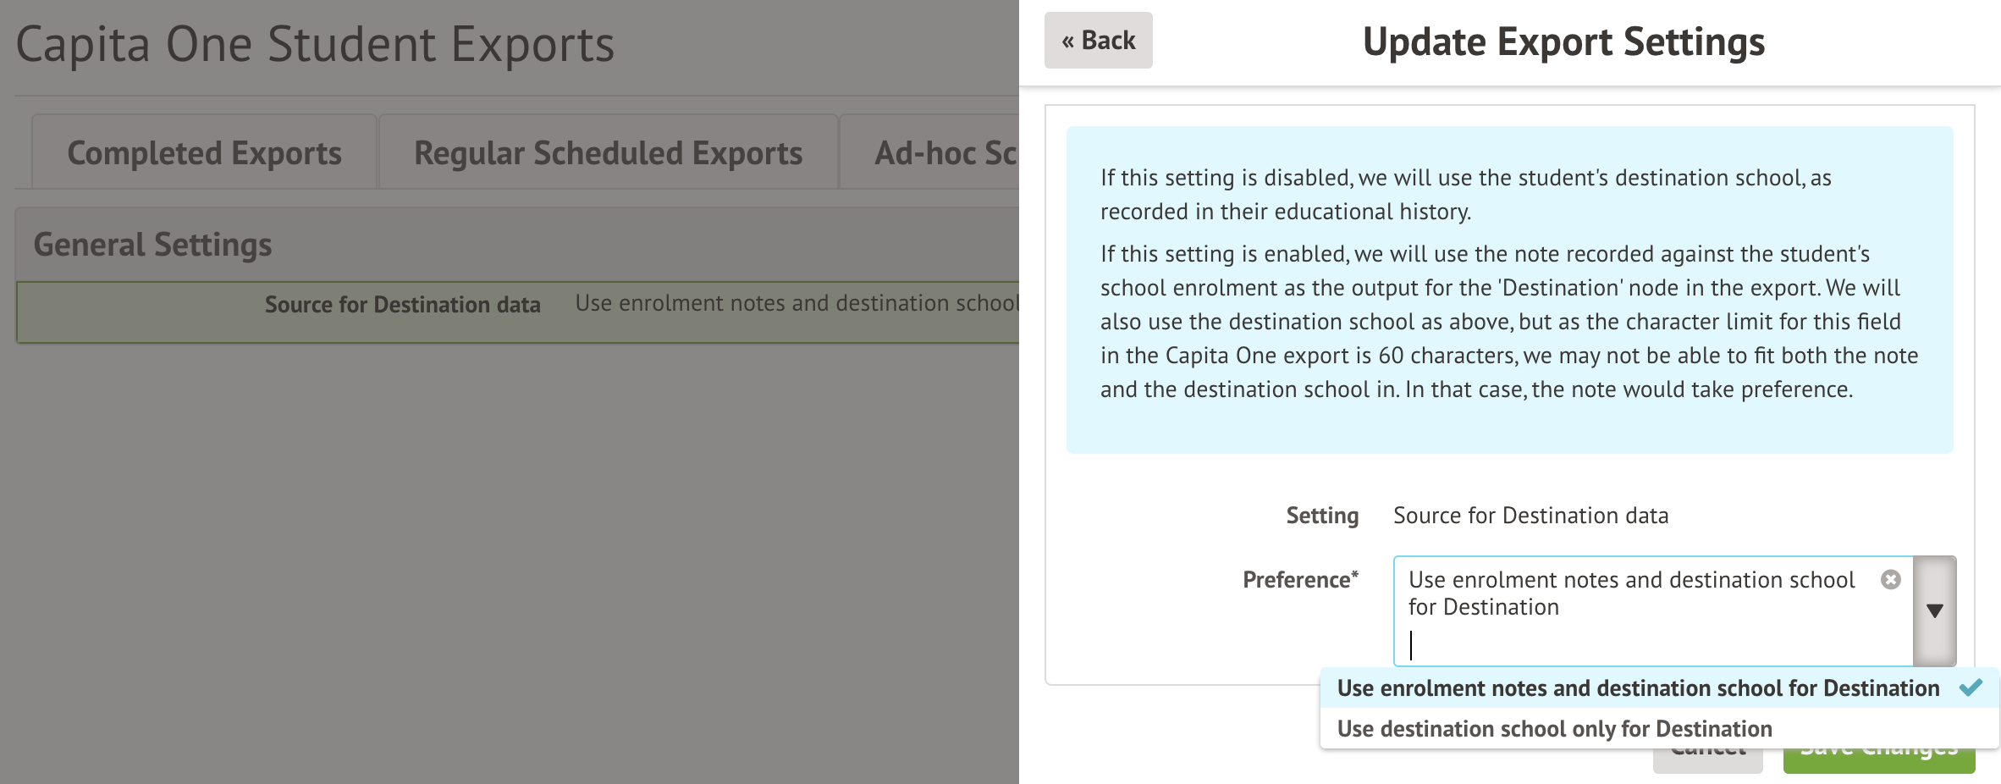The width and height of the screenshot is (2001, 784).
Task: Clear the selected Preference value with the x icon
Action: (1890, 580)
